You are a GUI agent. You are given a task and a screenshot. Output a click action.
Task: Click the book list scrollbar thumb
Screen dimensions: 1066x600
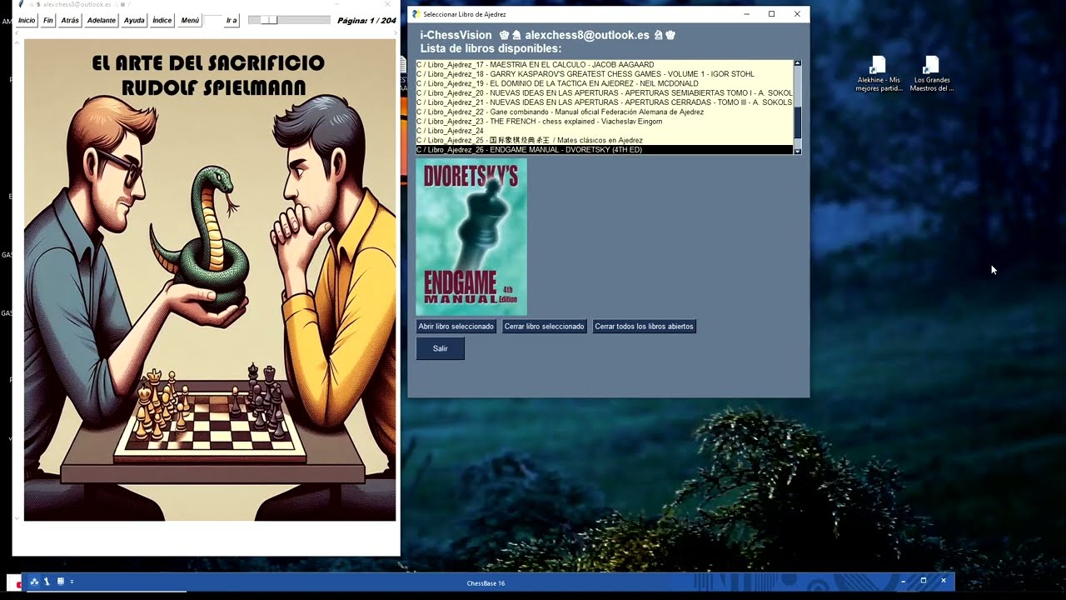point(798,122)
